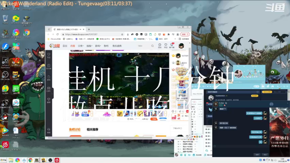This screenshot has width=290, height=163.
Task: Open the 首页 nav item on Douyu
Action: click(65, 46)
